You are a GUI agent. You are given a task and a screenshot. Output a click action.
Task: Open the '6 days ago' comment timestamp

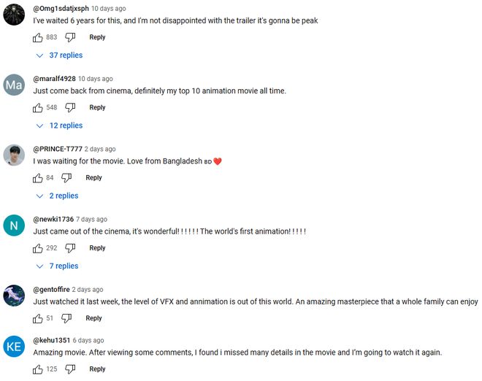click(x=88, y=340)
